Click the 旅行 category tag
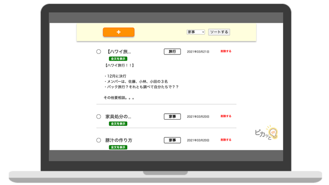329x185 pixels. 172,52
